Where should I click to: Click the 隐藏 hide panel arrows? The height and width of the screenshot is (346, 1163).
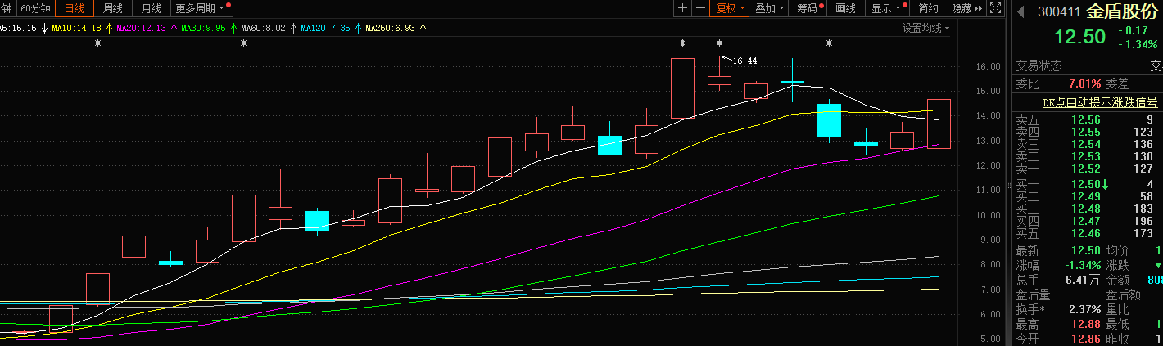pyautogui.click(x=966, y=8)
